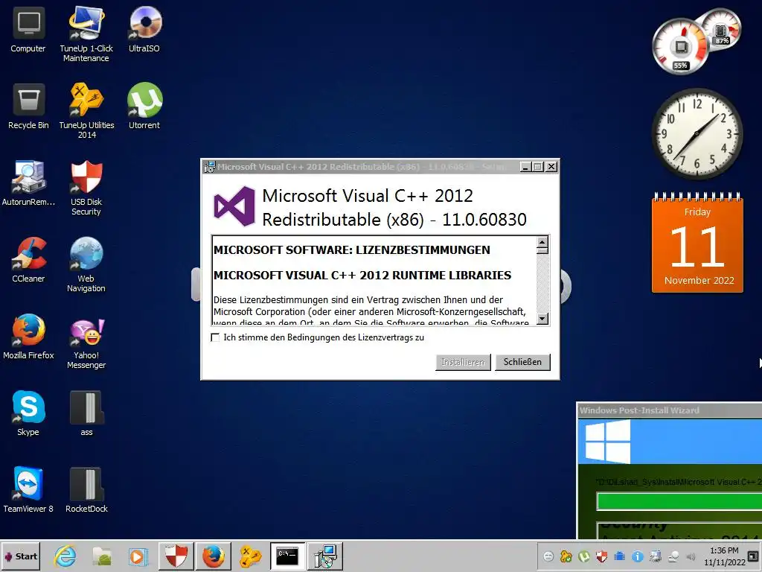This screenshot has height=572, width=762.
Task: Click the Internet Explorer taskbar icon
Action: coord(65,556)
